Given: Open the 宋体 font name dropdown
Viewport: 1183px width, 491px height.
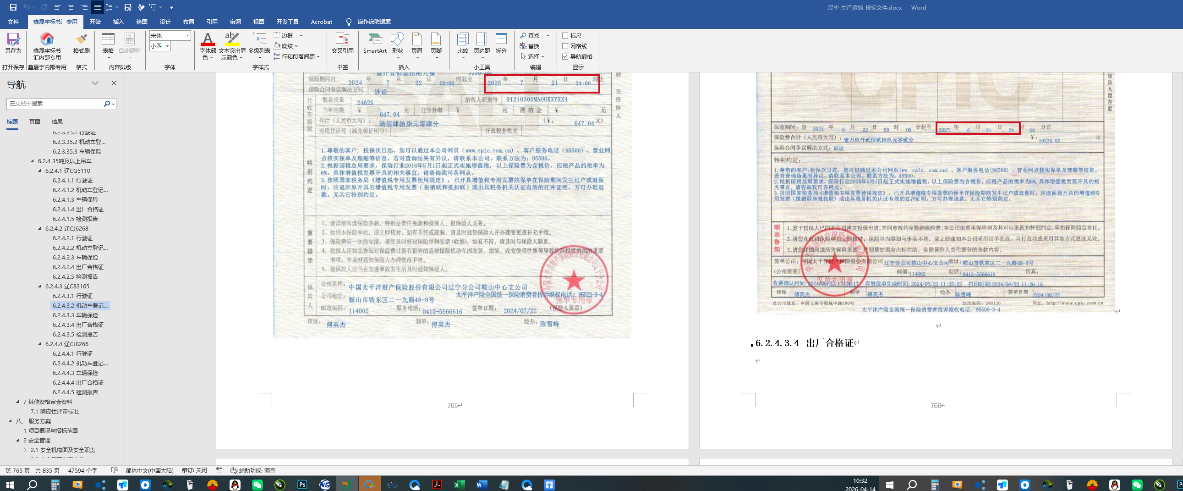Looking at the screenshot, I should pos(187,35).
